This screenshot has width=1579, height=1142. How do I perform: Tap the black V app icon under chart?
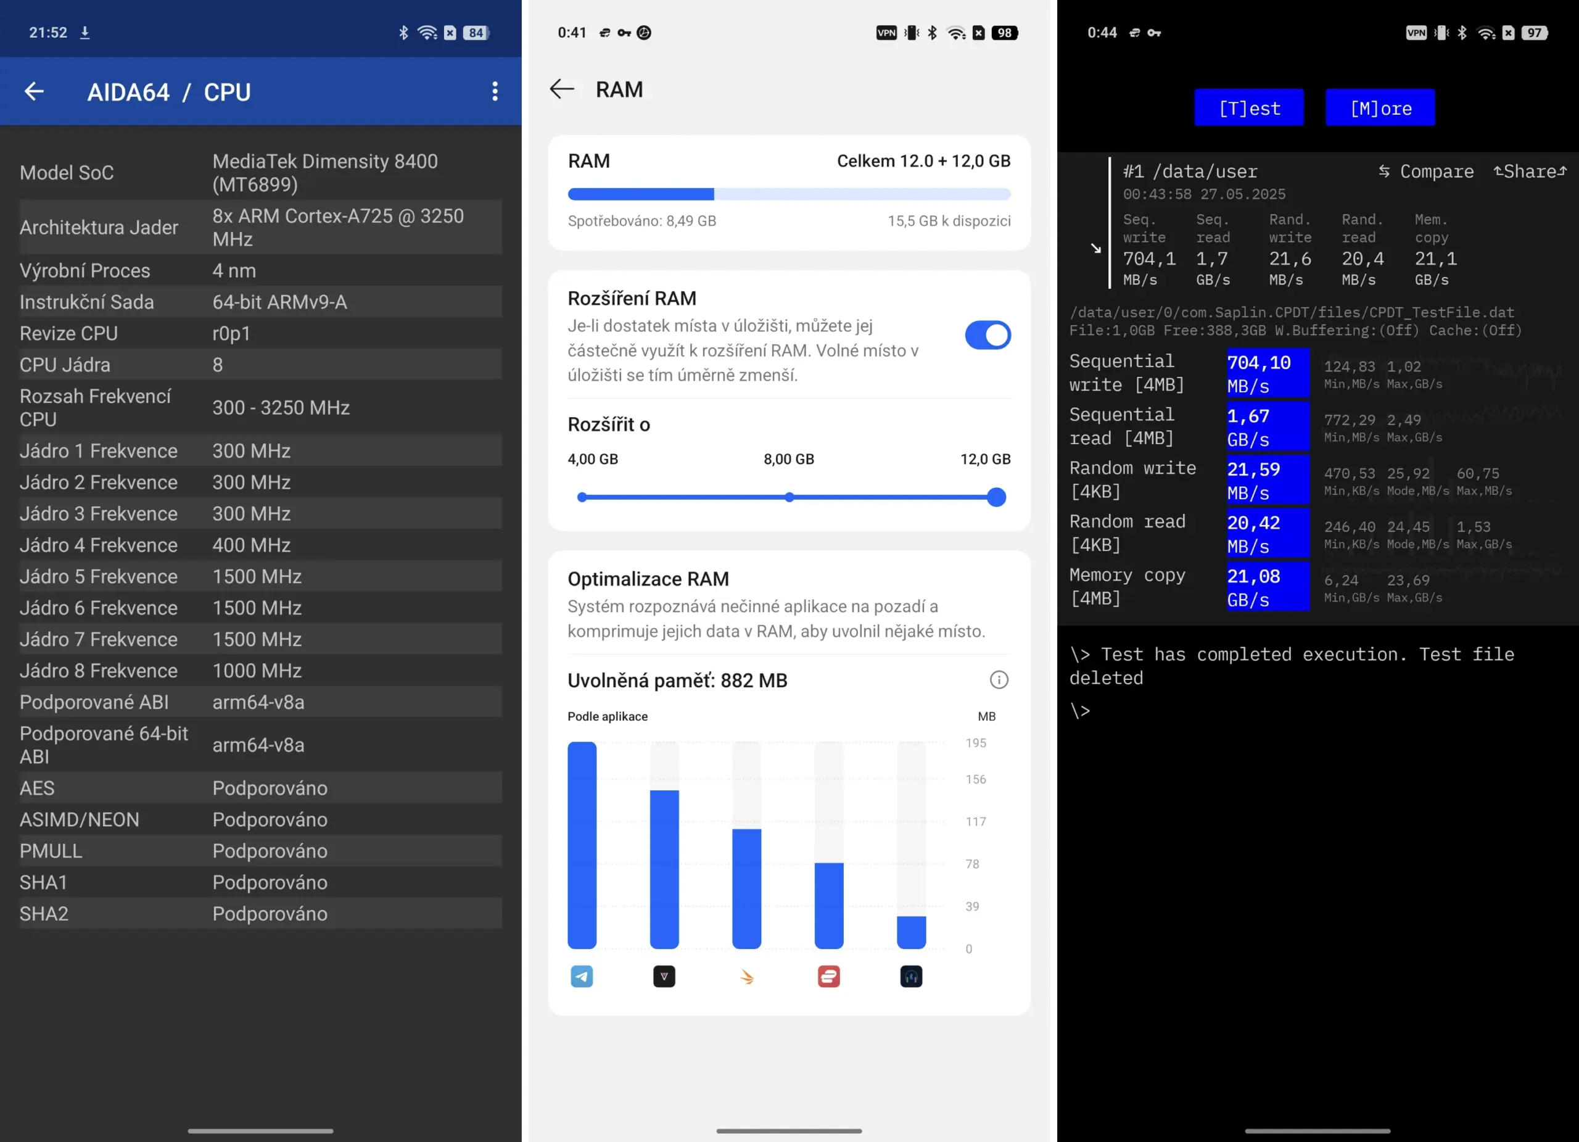pos(664,976)
